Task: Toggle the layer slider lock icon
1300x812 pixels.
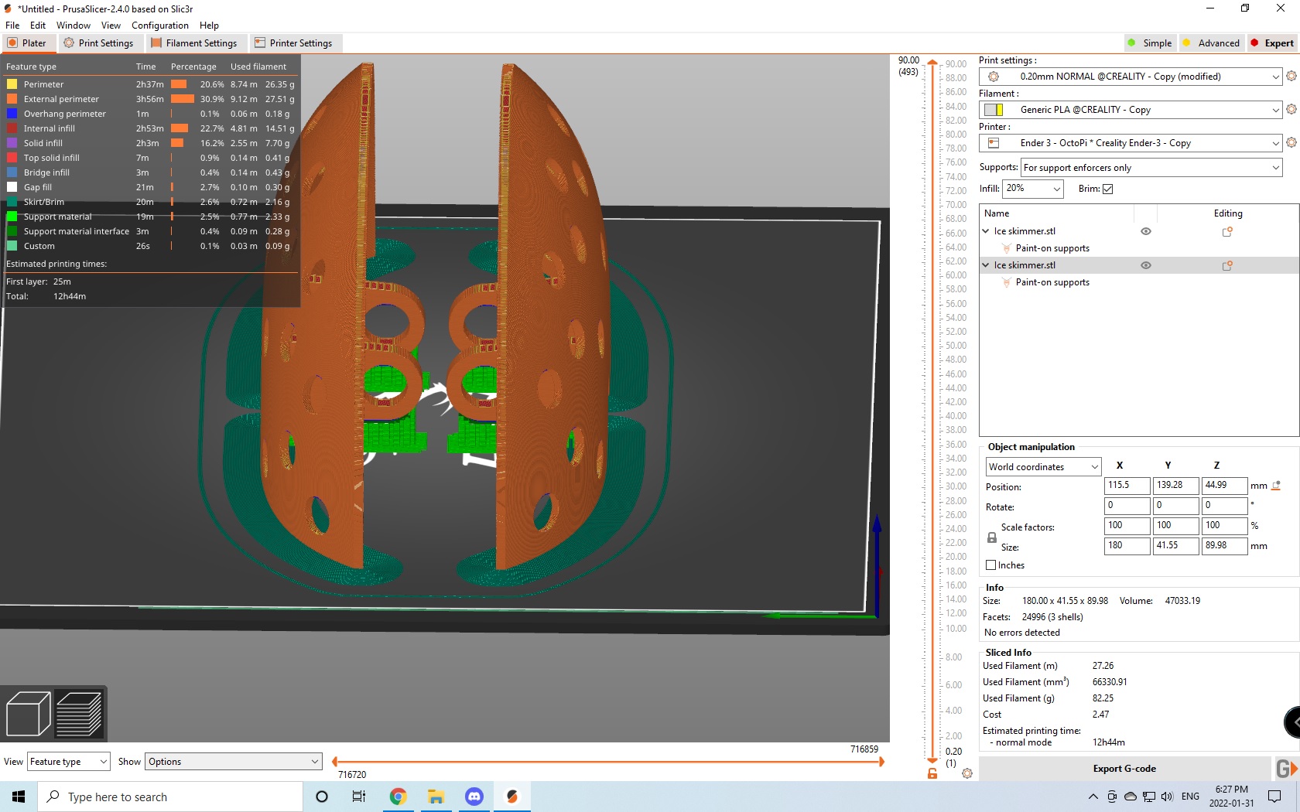Action: (932, 773)
